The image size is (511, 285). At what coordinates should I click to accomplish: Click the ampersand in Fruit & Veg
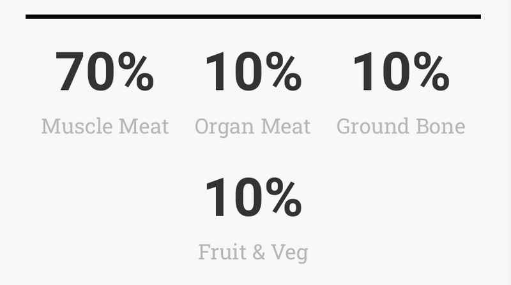[259, 252]
